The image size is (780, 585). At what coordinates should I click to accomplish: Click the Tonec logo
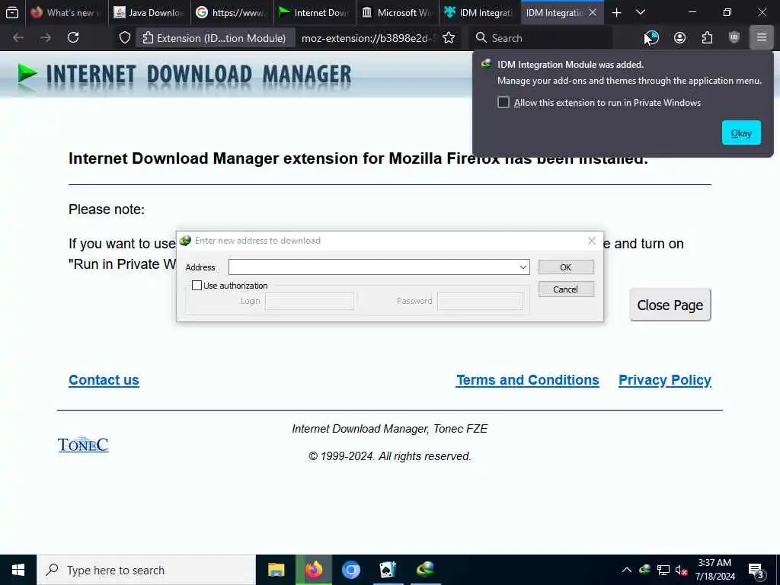(x=83, y=444)
